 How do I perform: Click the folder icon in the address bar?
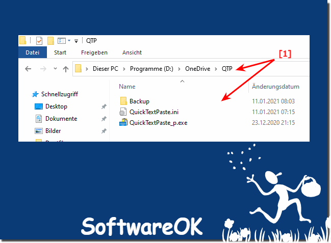79,69
